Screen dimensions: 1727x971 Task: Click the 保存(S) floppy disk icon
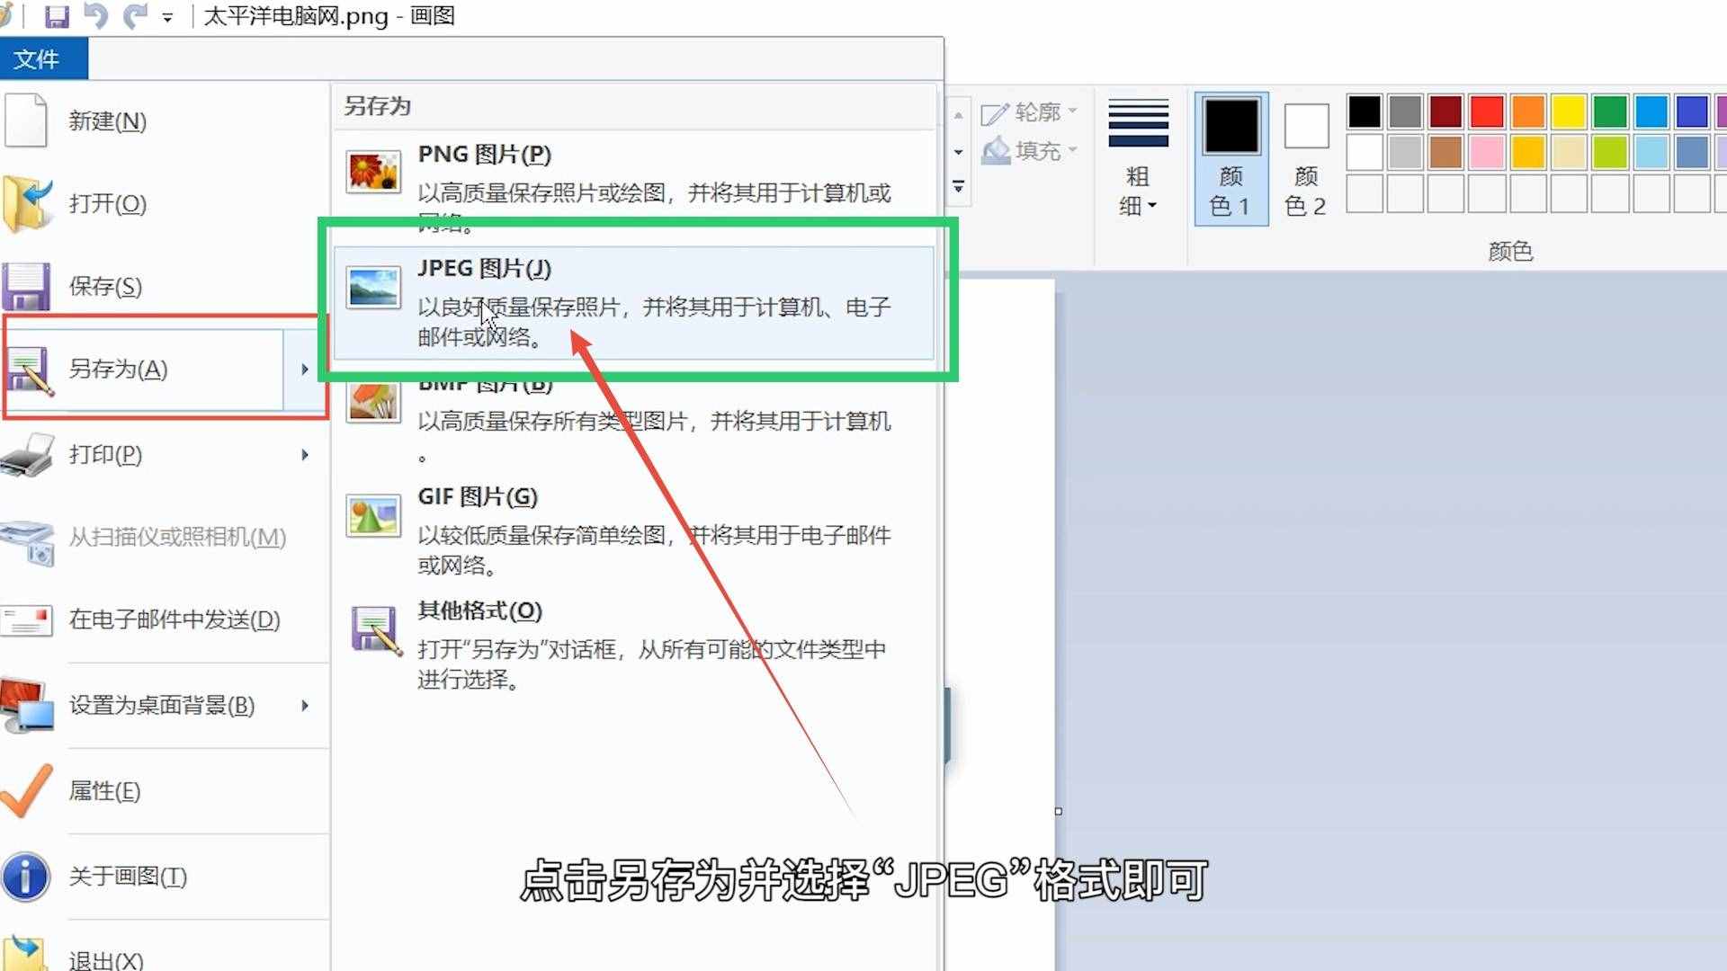pyautogui.click(x=26, y=286)
